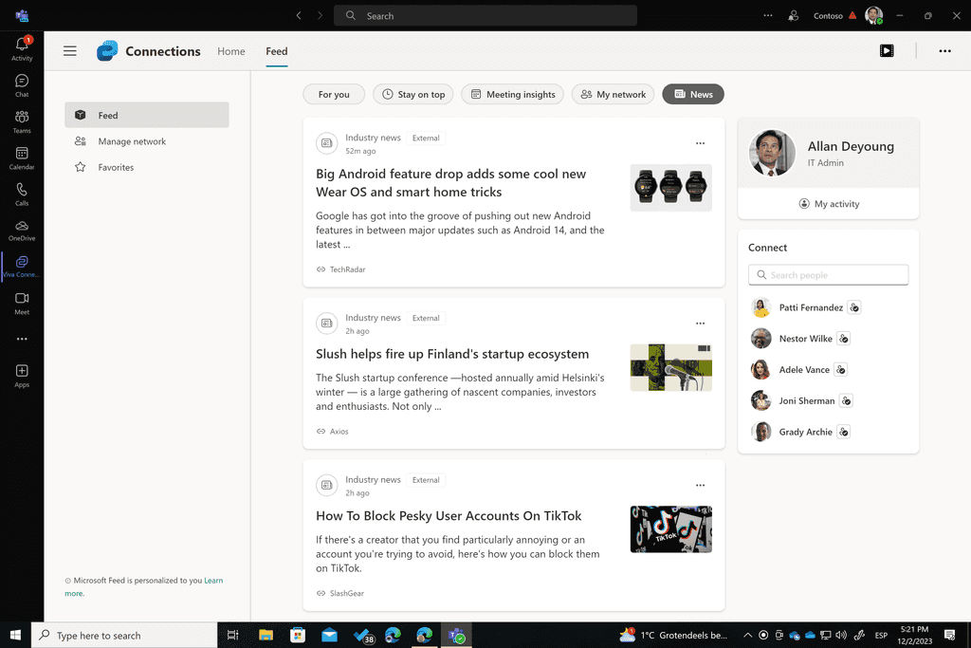This screenshot has width=971, height=648.
Task: Select the News filter pill
Action: 693,94
